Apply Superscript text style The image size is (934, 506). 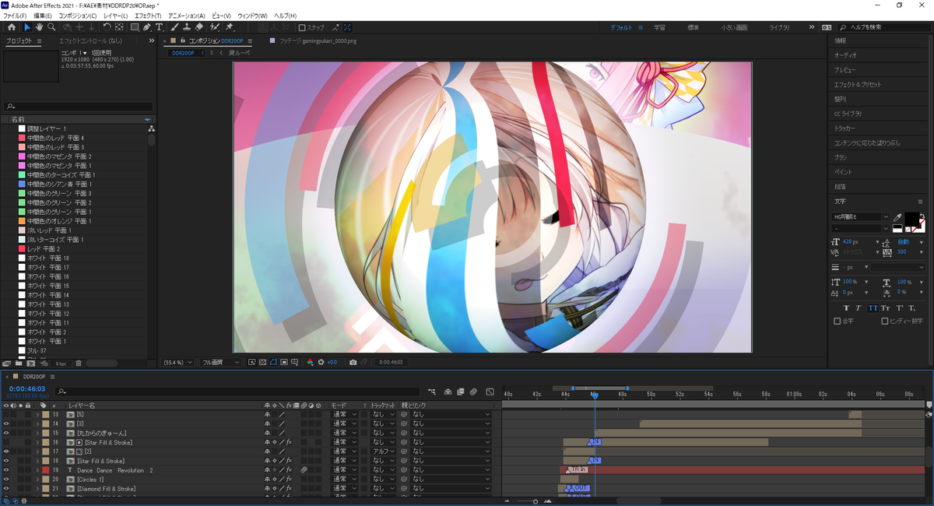899,308
